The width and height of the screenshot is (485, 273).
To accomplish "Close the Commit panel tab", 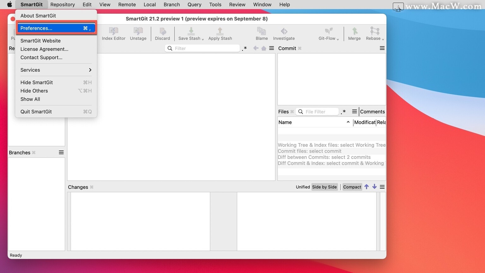I will click(x=300, y=48).
